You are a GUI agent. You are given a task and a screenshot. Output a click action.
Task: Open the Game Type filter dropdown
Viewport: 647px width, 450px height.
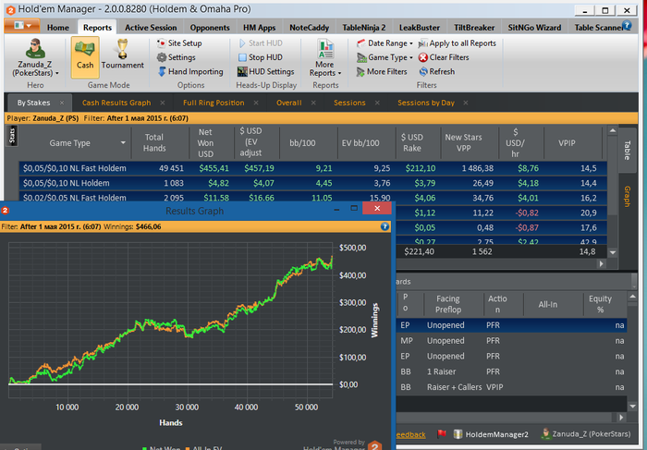click(x=385, y=57)
